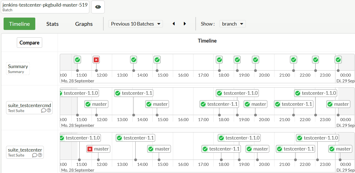Open the Previous 10 Batches dropdown
This screenshot has height=173, width=355.
[x=136, y=24]
